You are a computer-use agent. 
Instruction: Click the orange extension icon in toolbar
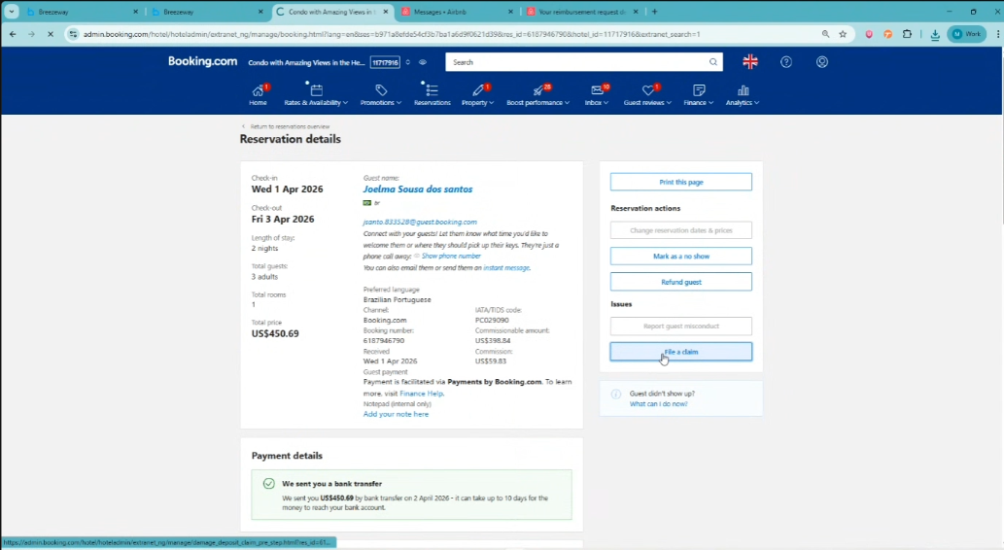coord(888,34)
